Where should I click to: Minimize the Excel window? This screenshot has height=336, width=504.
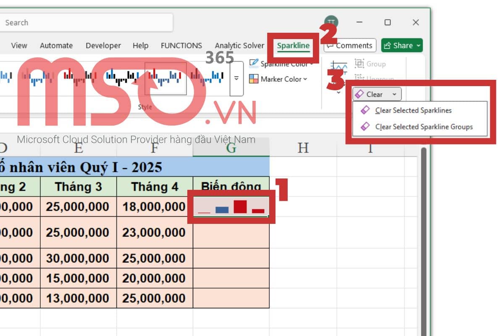pyautogui.click(x=360, y=23)
